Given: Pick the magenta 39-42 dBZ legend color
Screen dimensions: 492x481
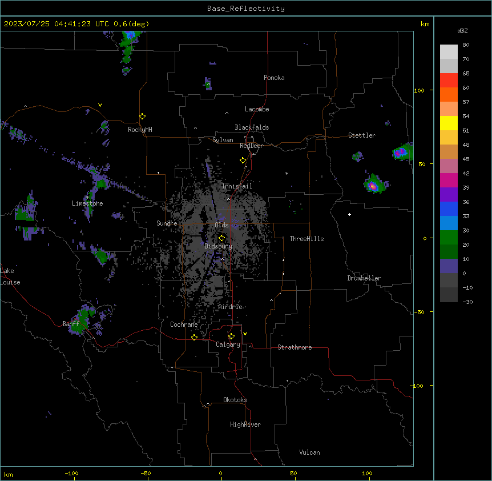Looking at the screenshot, I should point(449,180).
